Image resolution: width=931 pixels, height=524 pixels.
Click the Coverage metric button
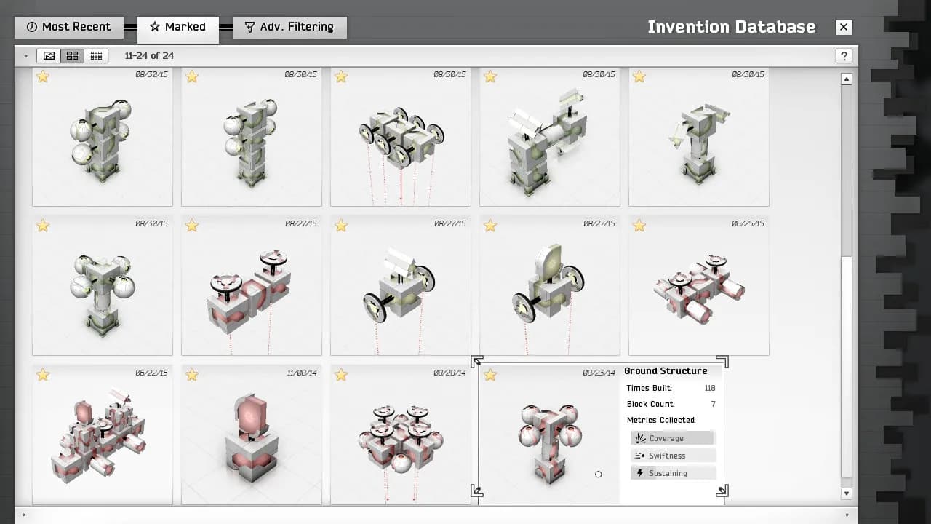[x=672, y=437]
